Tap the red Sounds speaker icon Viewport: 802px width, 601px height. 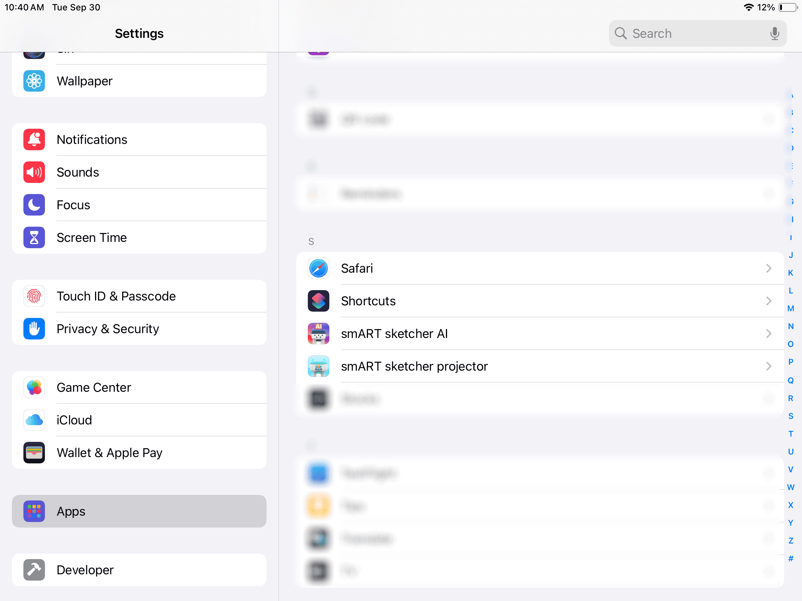(34, 172)
